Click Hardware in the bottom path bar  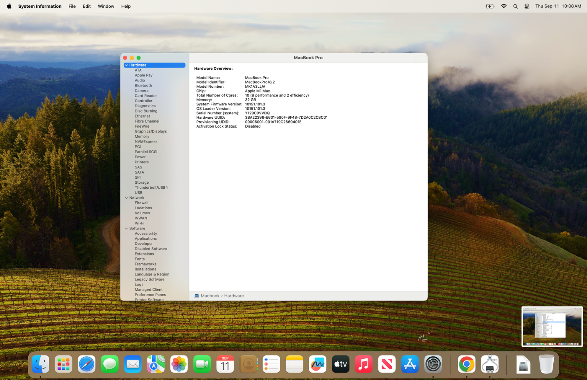tap(234, 296)
